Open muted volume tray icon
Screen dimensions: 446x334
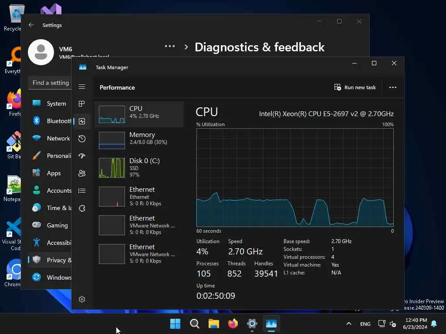pyautogui.click(x=393, y=324)
